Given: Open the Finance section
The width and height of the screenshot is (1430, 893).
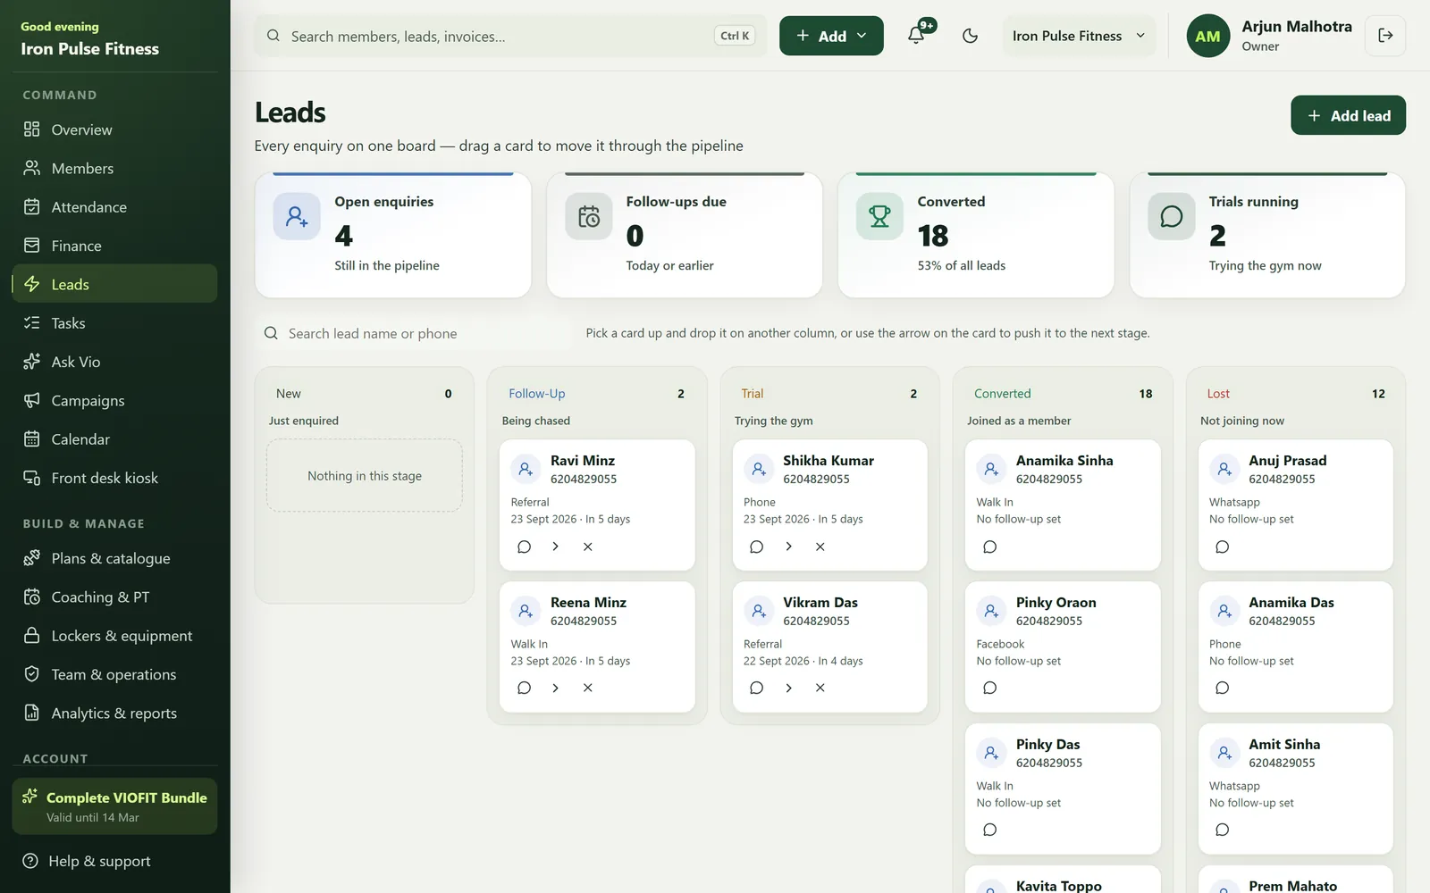Looking at the screenshot, I should coord(114,246).
